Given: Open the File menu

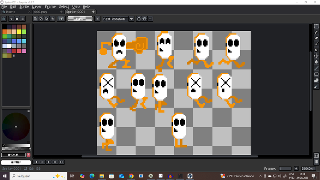Looking at the screenshot, I should [x=4, y=7].
